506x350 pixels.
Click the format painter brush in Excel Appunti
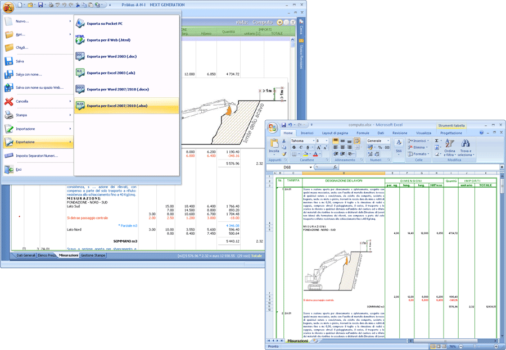pyautogui.click(x=284, y=154)
